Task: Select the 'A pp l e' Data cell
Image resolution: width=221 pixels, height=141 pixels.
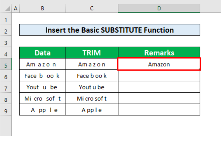Action: [42, 110]
